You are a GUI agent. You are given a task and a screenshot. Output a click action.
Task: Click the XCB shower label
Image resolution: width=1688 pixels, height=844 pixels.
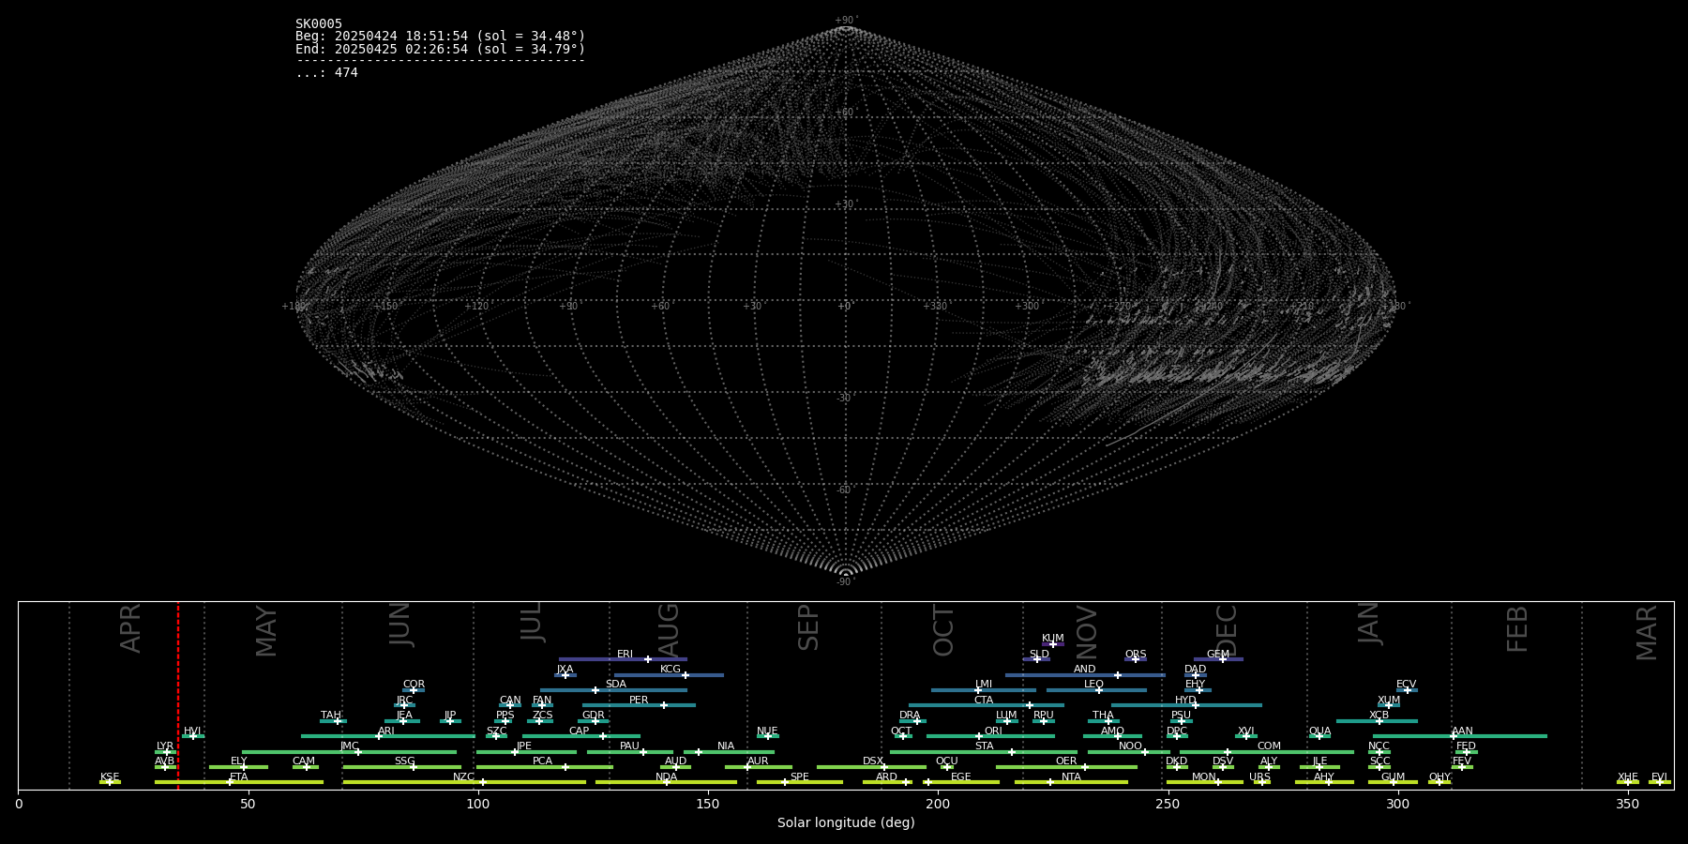(1379, 716)
